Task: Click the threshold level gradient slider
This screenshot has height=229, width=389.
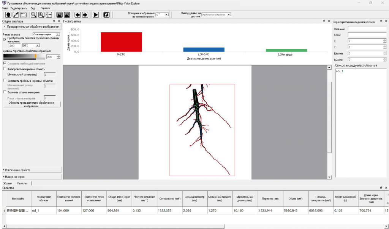Action: [24, 56]
